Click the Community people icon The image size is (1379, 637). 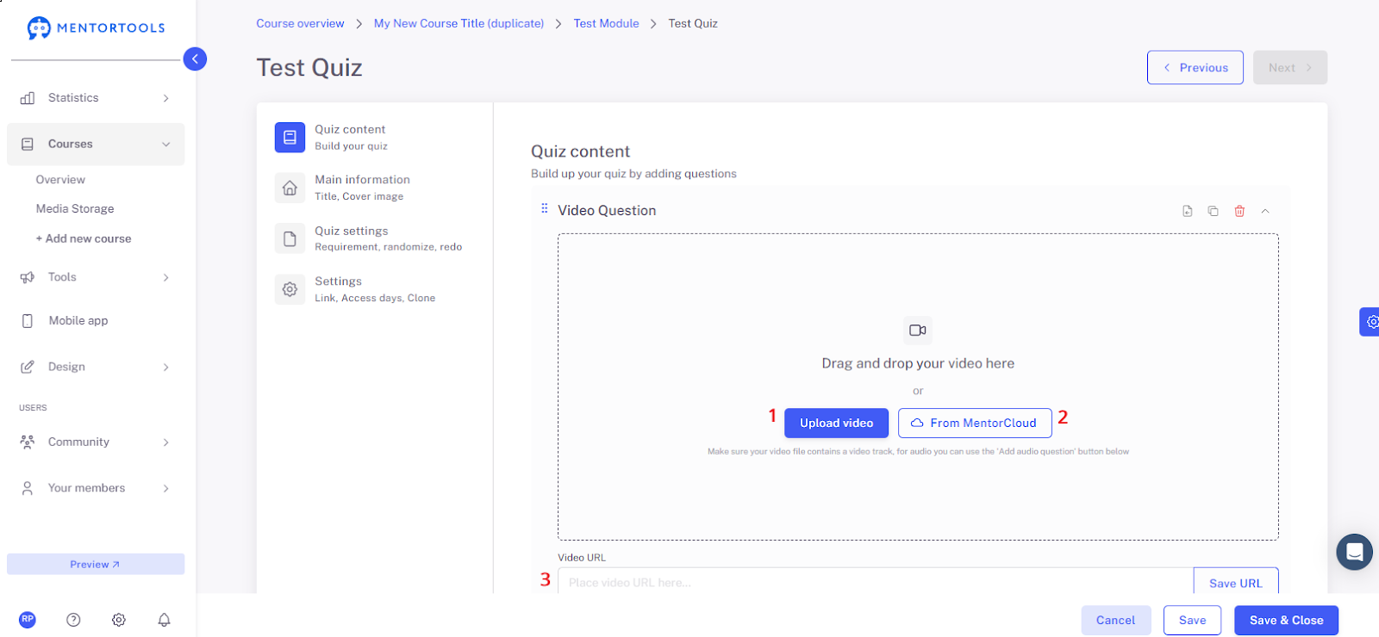tap(28, 442)
